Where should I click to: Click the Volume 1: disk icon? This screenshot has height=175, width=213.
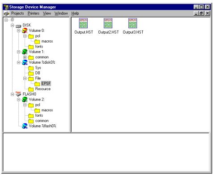[25, 52]
